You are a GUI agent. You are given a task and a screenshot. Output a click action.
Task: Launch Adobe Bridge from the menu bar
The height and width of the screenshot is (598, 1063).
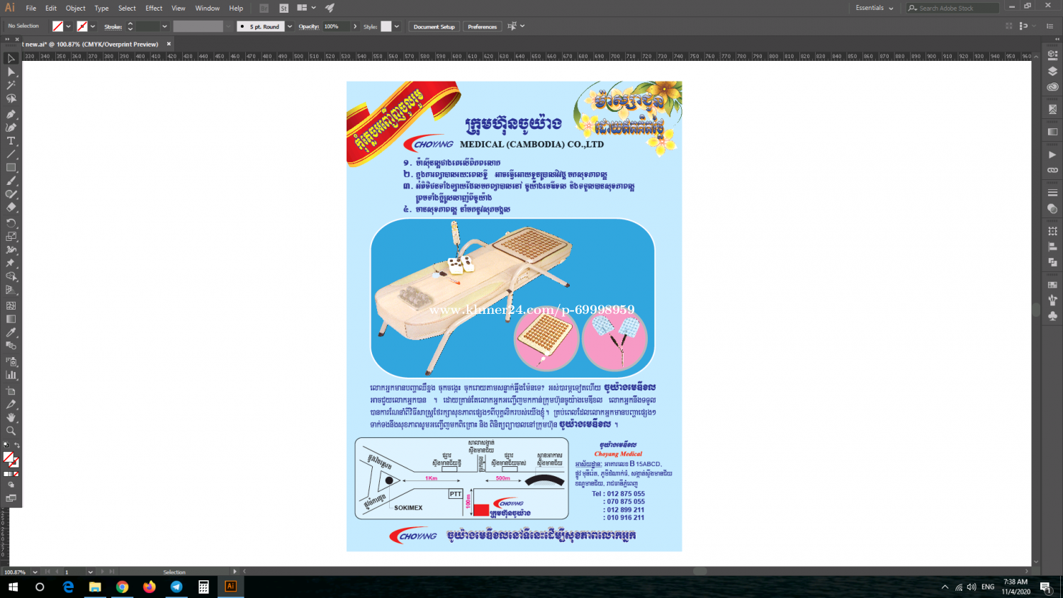(x=264, y=8)
